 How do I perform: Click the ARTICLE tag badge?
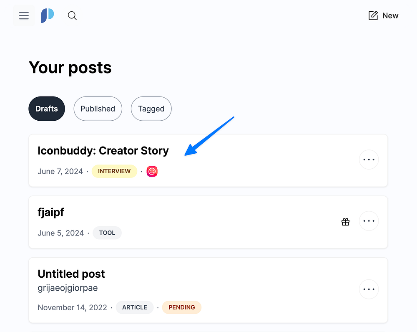pyautogui.click(x=135, y=307)
